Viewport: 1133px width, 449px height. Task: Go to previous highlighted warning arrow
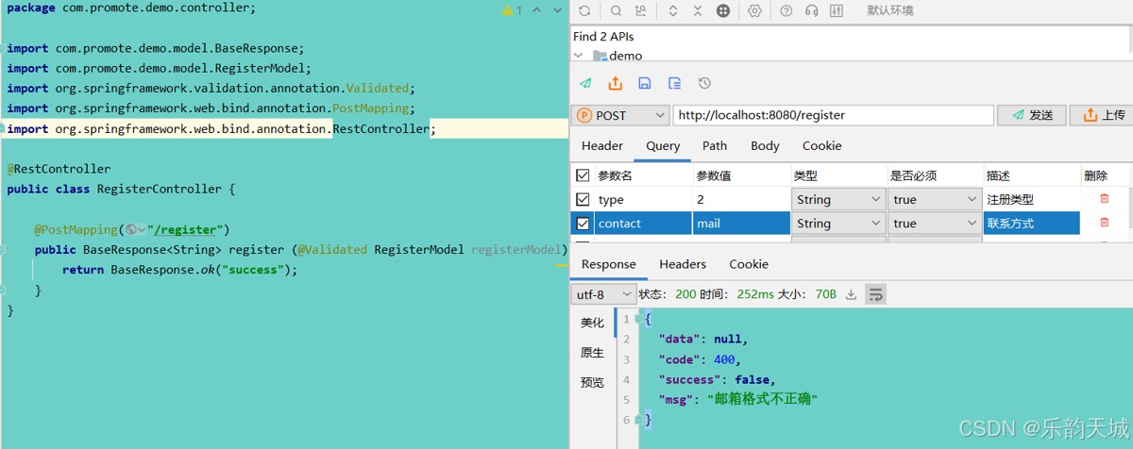[x=536, y=10]
